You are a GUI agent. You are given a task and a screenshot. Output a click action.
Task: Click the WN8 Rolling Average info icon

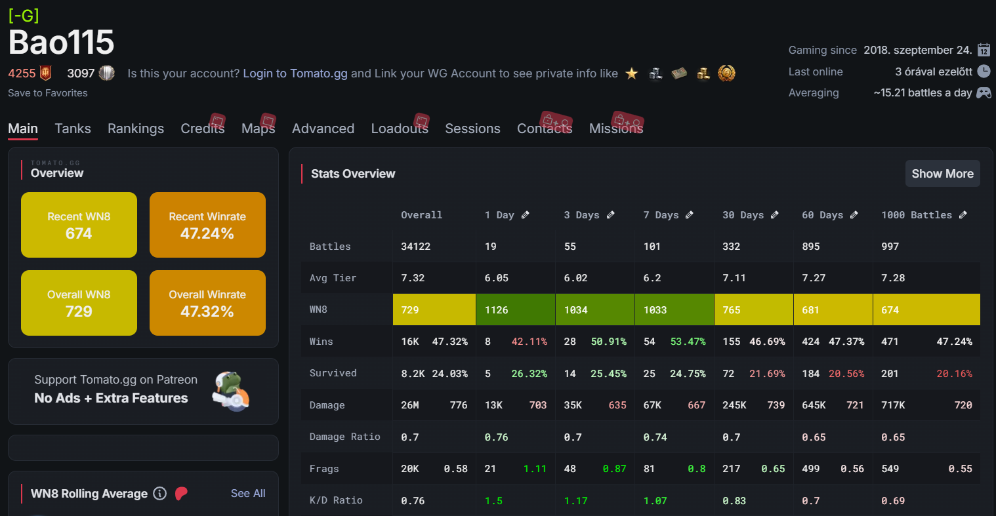pos(159,494)
